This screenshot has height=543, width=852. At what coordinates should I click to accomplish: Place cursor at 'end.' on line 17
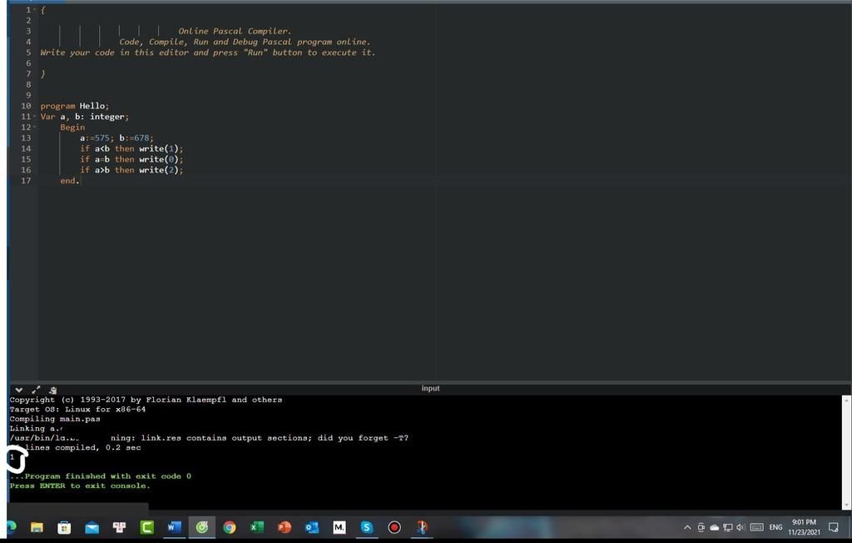pos(70,181)
